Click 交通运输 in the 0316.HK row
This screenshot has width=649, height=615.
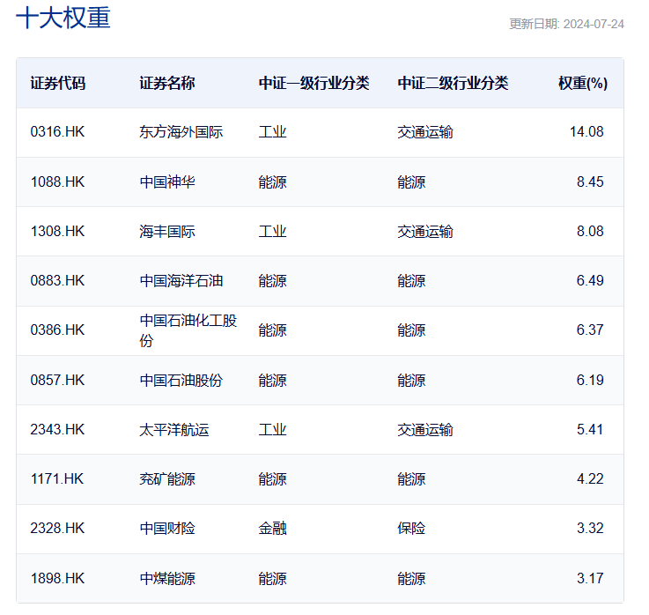coord(425,131)
